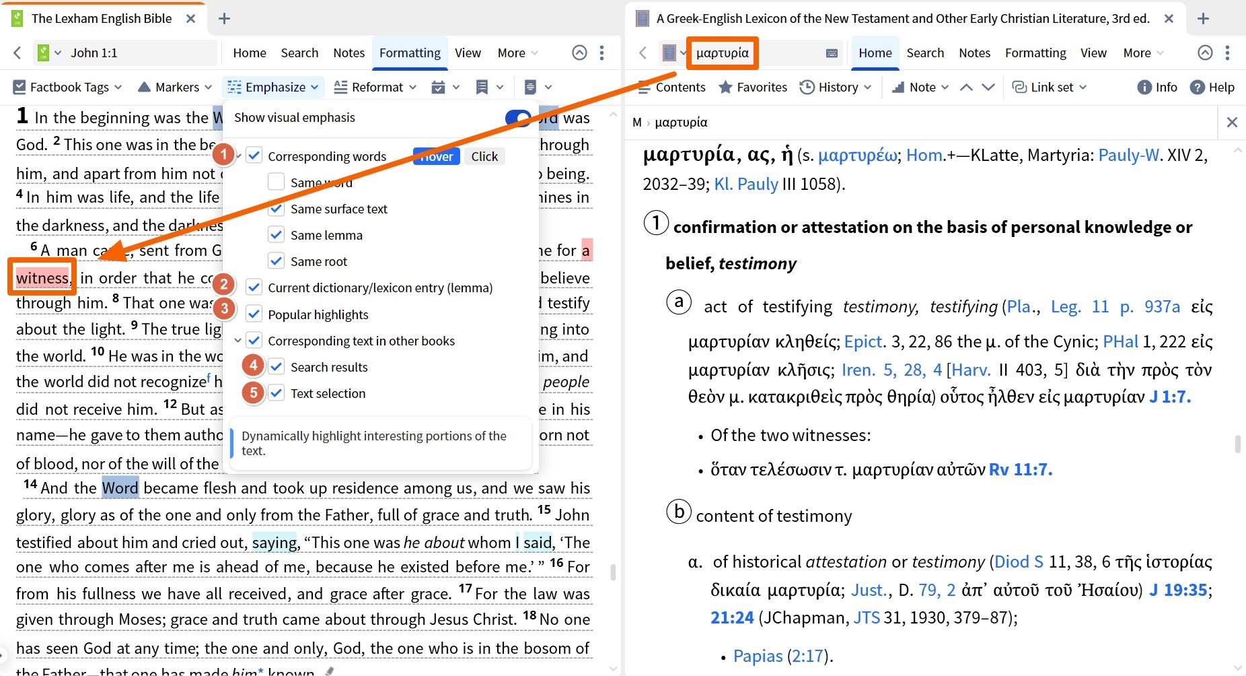Open the lexicon panel kebab menu
Image resolution: width=1246 pixels, height=676 pixels.
tap(1228, 53)
